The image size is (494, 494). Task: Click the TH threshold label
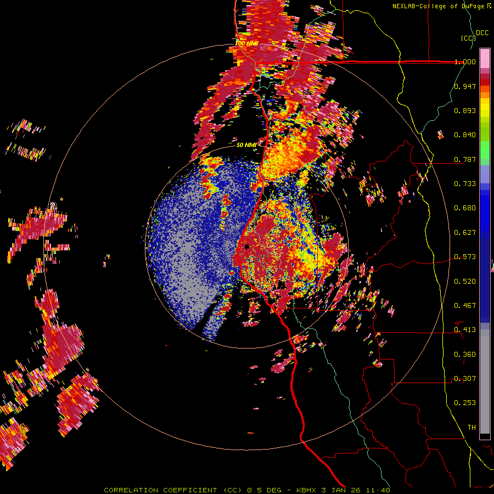pyautogui.click(x=471, y=428)
